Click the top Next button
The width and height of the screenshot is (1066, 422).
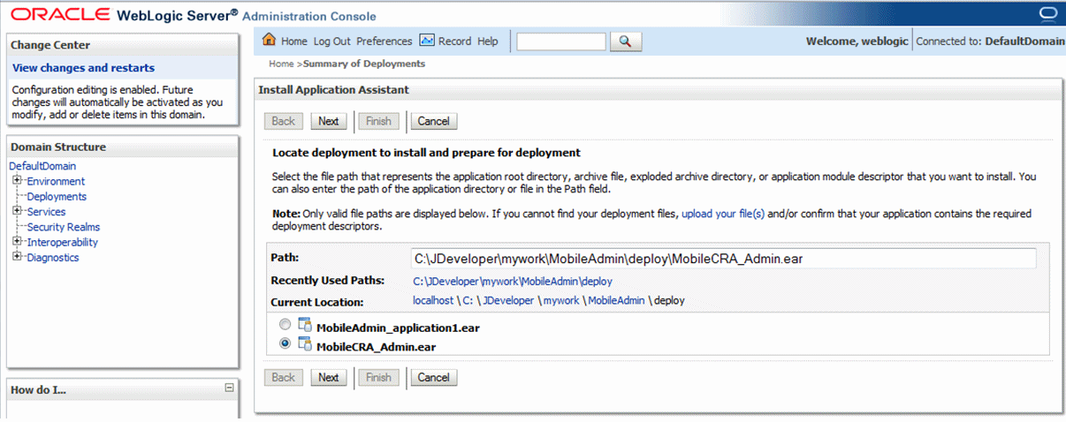pos(329,121)
